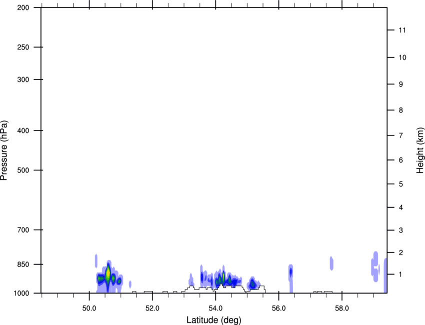Viewport: 425px width, 325px height.
Task: Click the 50.0 latitude label
Action: point(89,308)
